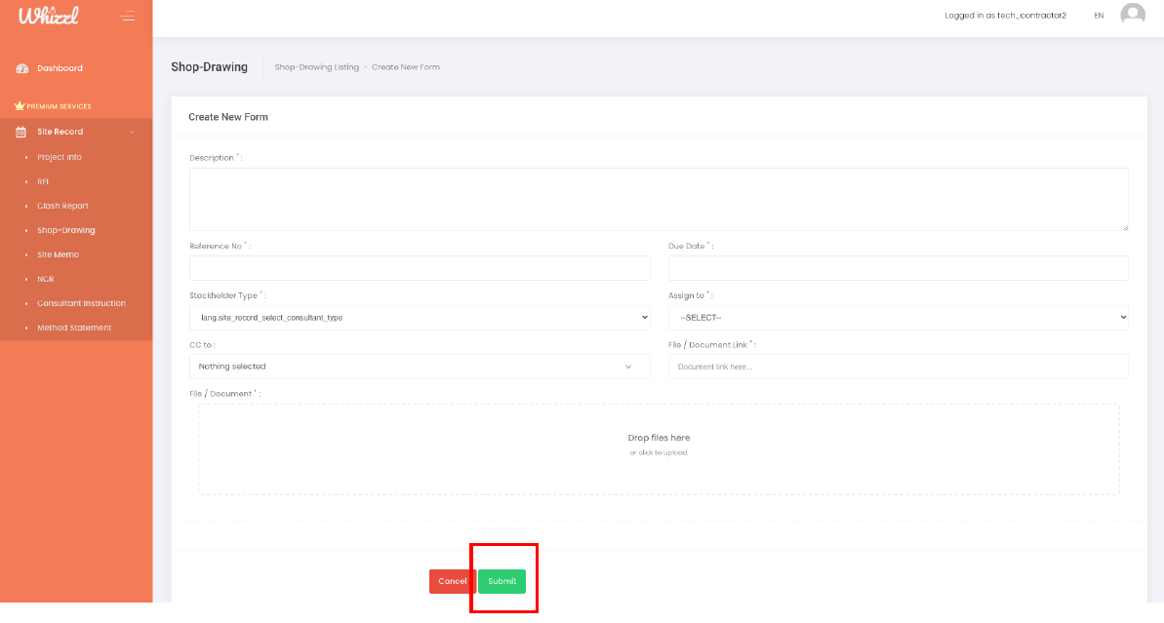
Task: Select Method Statement in sidebar
Action: point(74,328)
